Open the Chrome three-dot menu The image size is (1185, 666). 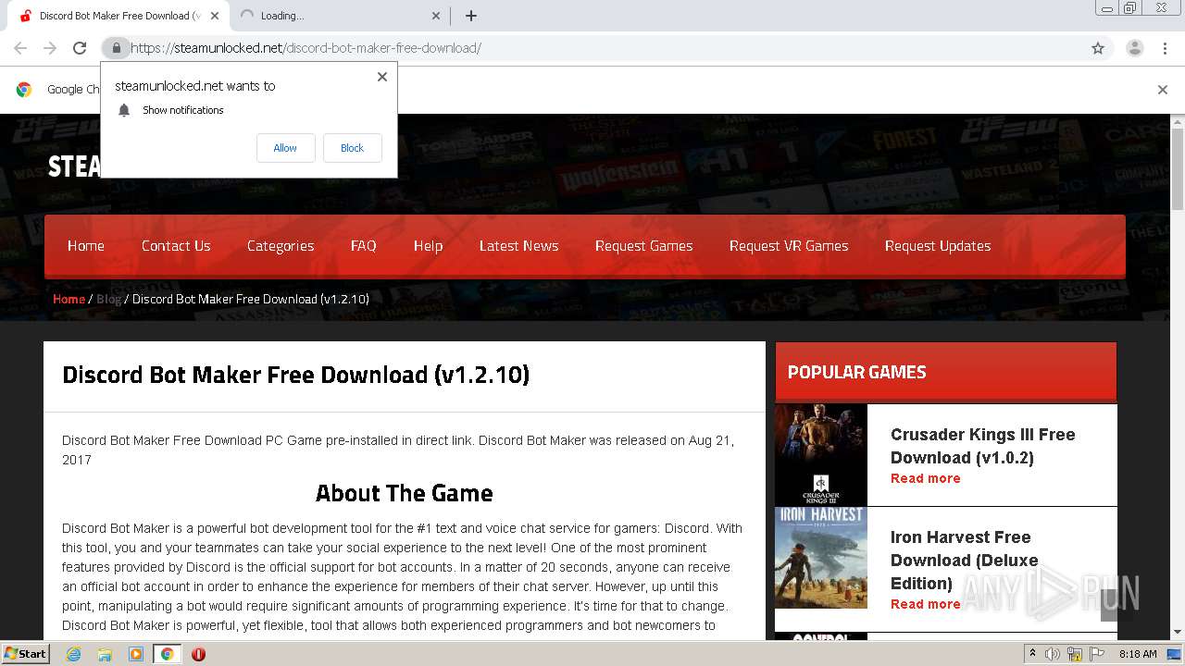point(1165,48)
